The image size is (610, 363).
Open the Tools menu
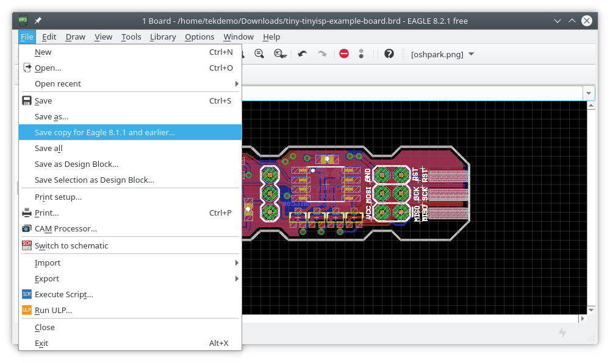pyautogui.click(x=131, y=37)
